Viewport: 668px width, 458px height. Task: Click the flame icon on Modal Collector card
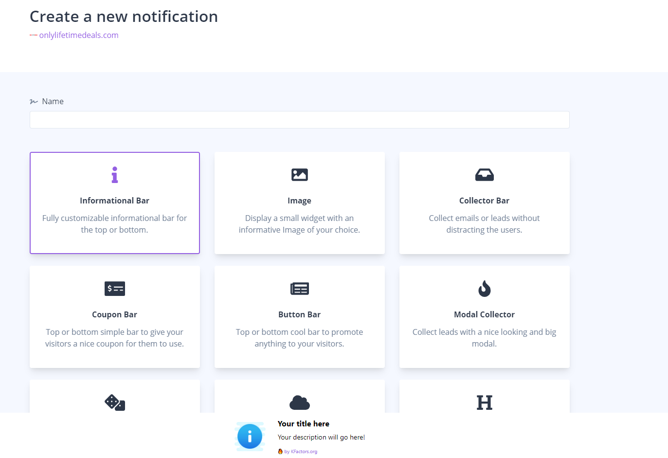point(484,289)
